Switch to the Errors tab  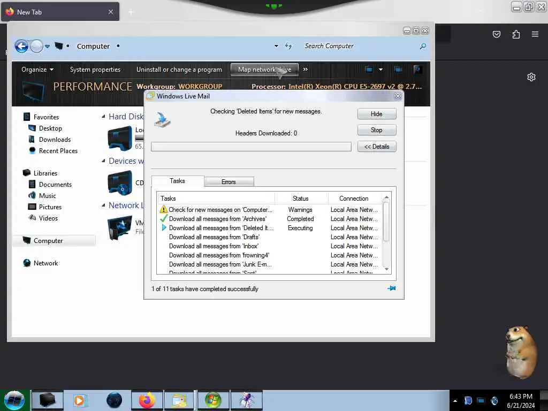(229, 182)
